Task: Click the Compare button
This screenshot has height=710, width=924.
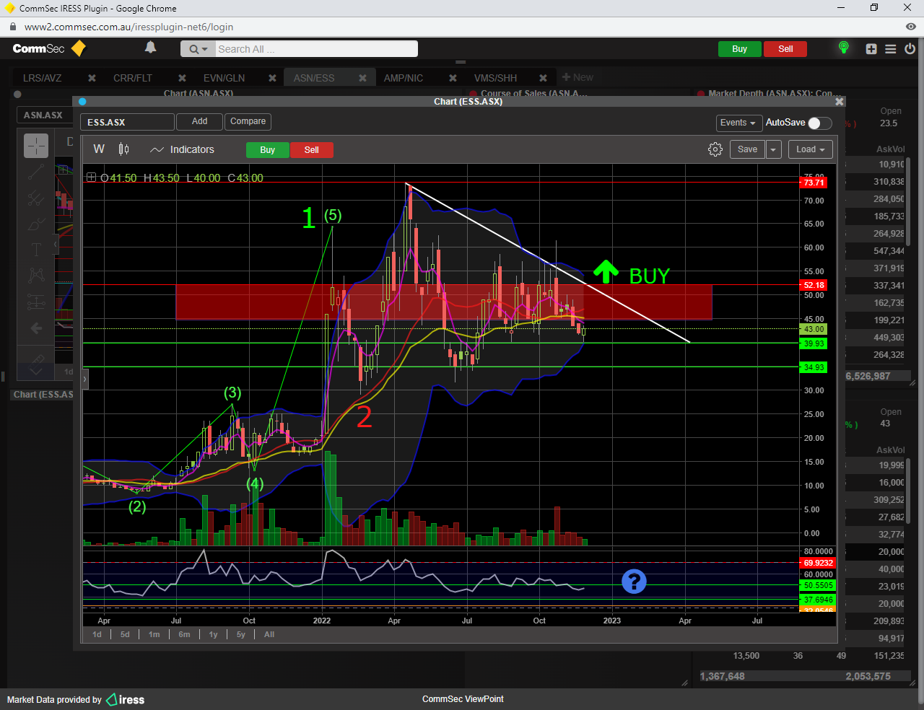Action: [x=248, y=121]
